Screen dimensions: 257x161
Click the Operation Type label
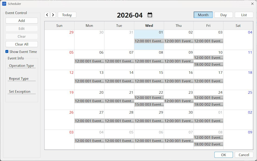21,65
